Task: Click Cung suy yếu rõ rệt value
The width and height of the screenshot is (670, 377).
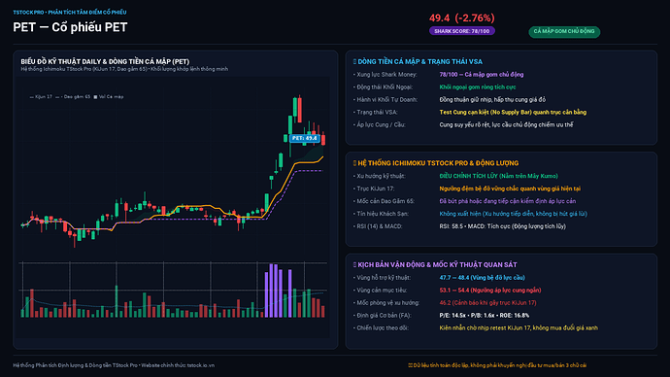Action: [x=506, y=124]
